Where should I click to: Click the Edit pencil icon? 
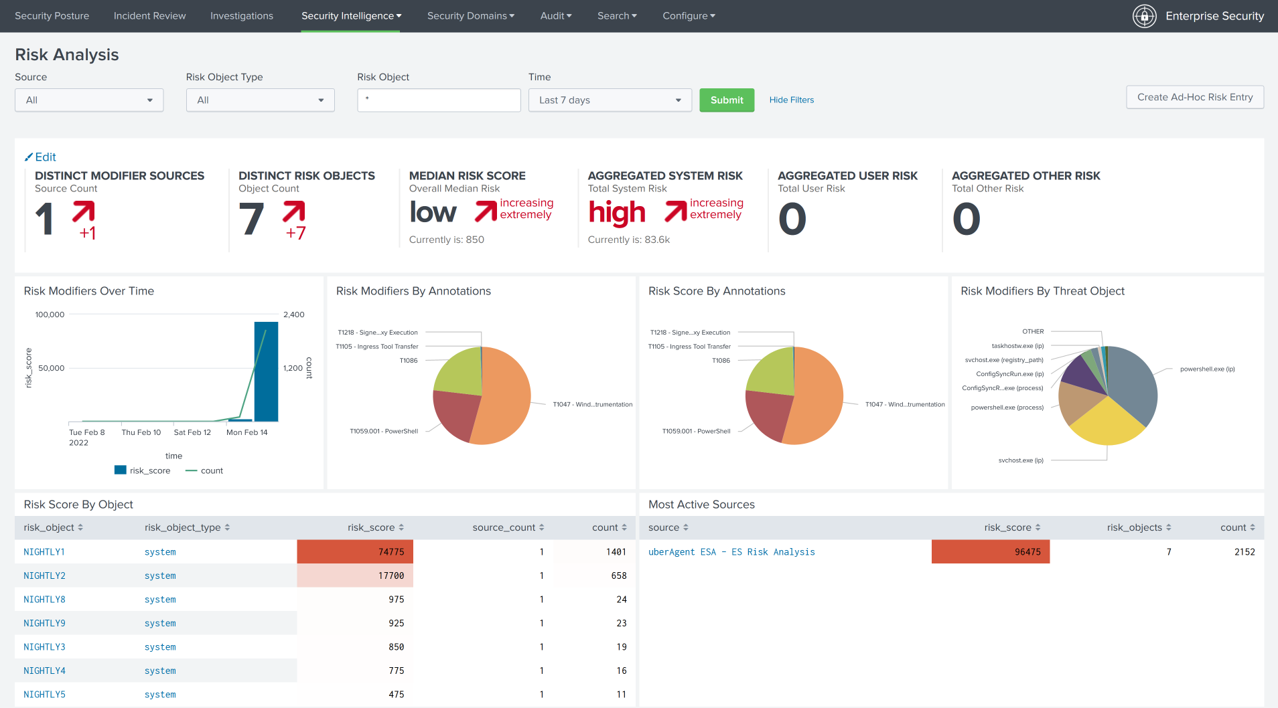tap(29, 157)
